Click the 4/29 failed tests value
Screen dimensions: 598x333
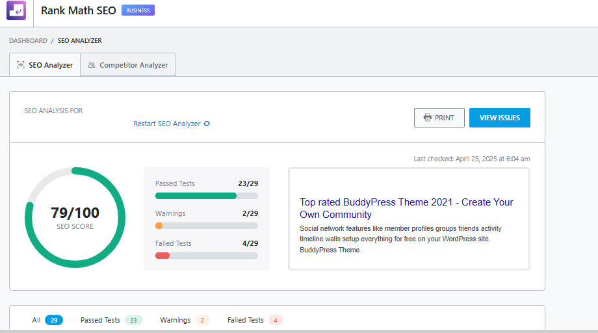pos(250,243)
